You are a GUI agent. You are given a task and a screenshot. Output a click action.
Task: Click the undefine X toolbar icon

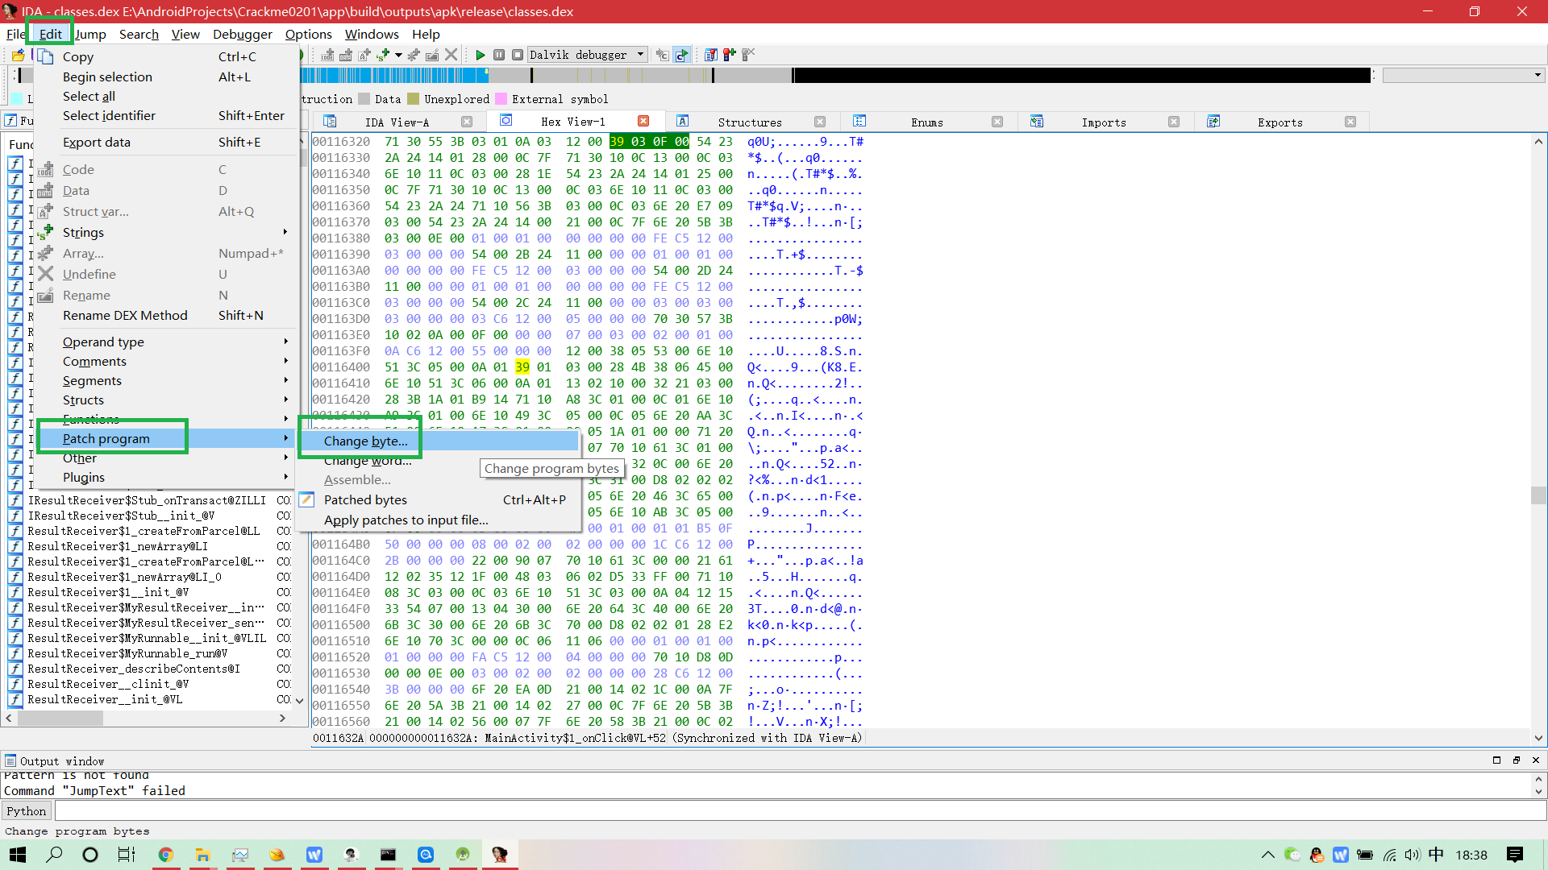(451, 55)
